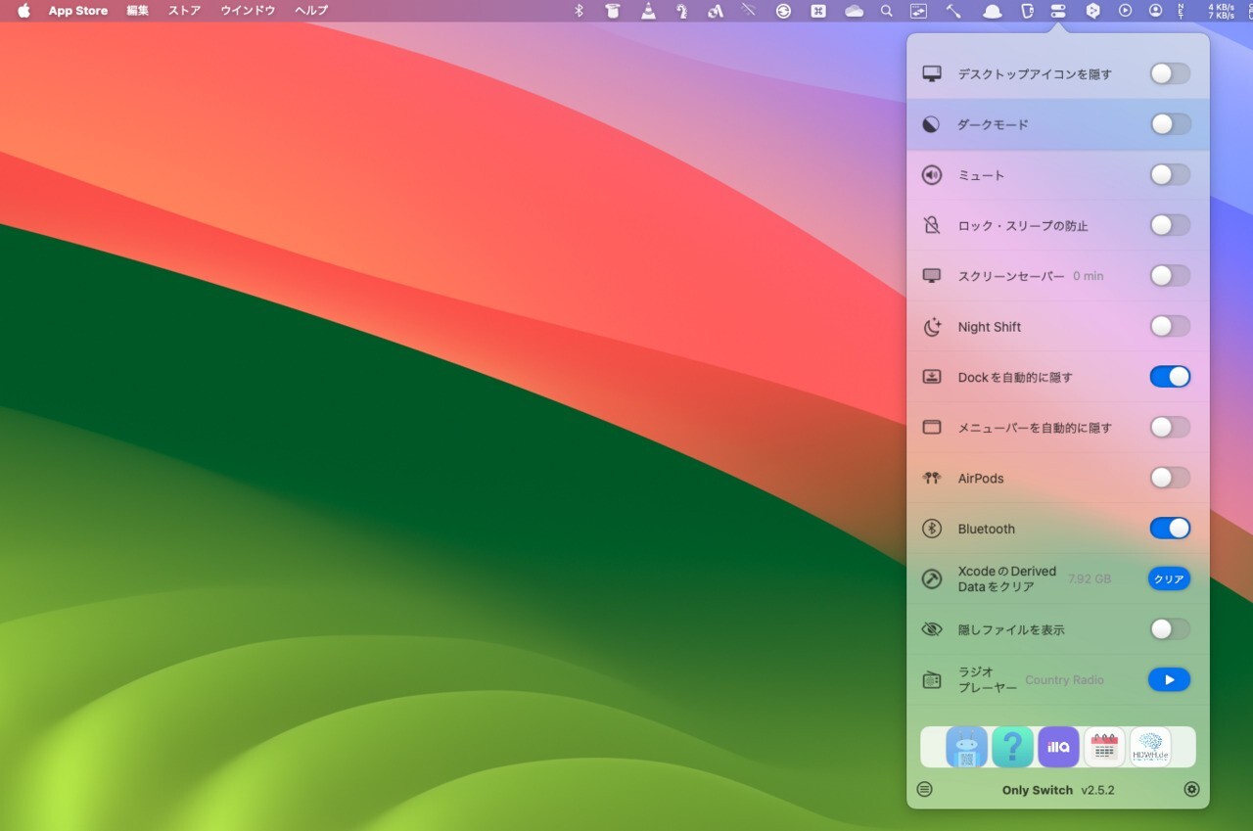Screen dimensions: 1253x831
Task: Open the App Store menu
Action: click(x=78, y=11)
